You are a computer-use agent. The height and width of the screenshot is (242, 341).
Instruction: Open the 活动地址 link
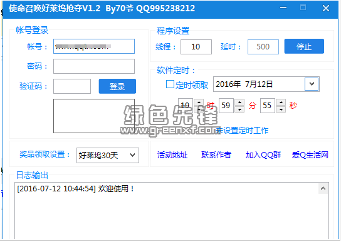pos(172,155)
